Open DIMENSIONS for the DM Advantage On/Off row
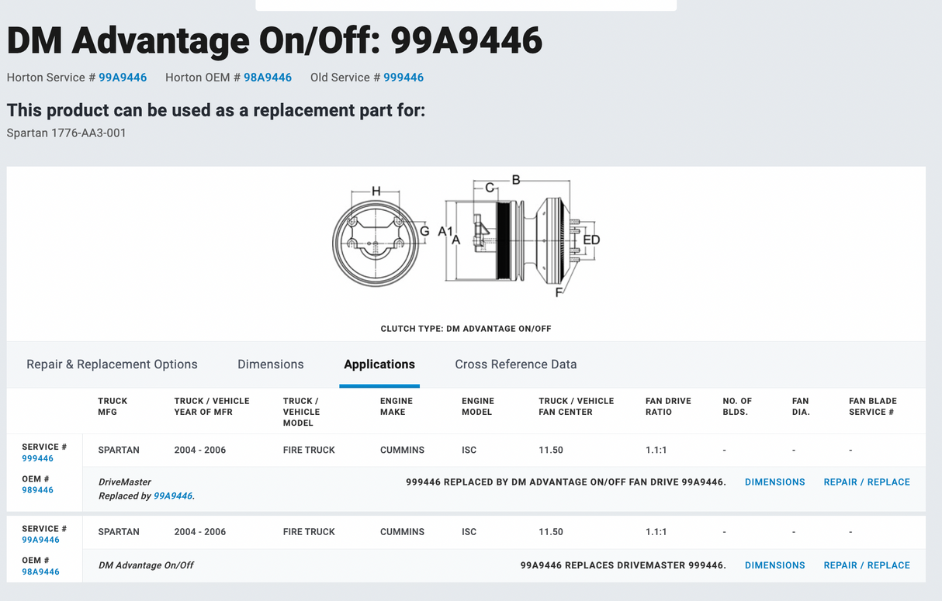Screen dimensions: 942x601 point(774,565)
